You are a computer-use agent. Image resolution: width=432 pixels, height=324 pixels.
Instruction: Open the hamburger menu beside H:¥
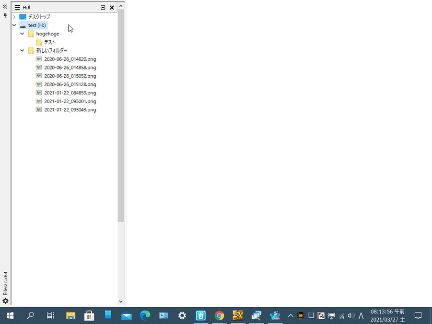point(17,8)
